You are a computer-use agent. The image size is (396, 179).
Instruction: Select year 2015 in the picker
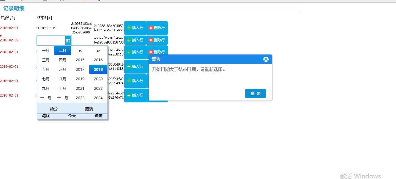pyautogui.click(x=80, y=60)
